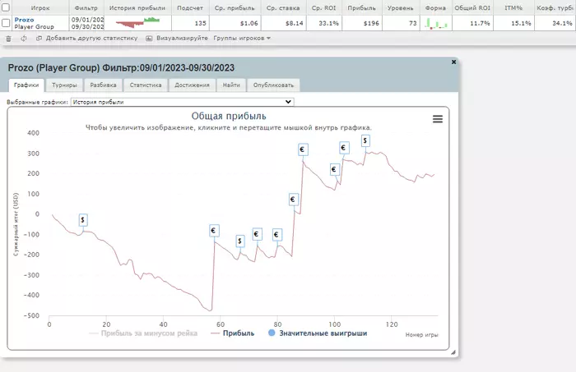Switch to the Турниры tab
Viewport: 576px width, 372px height.
point(64,85)
